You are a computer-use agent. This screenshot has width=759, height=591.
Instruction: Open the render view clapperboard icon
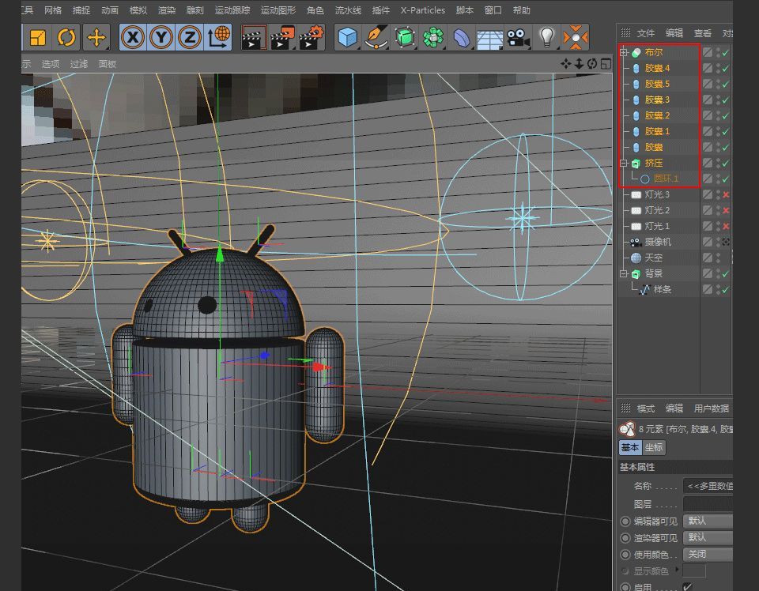coord(254,37)
